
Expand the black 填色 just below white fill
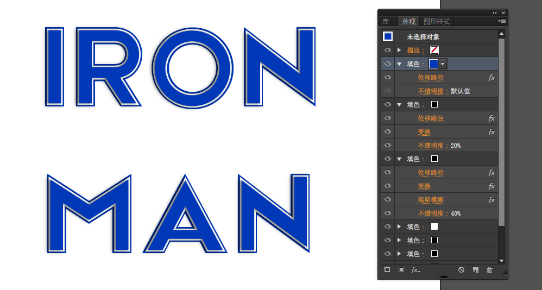point(399,240)
